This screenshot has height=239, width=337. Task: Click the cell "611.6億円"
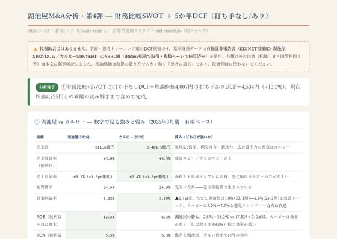coord(105,147)
